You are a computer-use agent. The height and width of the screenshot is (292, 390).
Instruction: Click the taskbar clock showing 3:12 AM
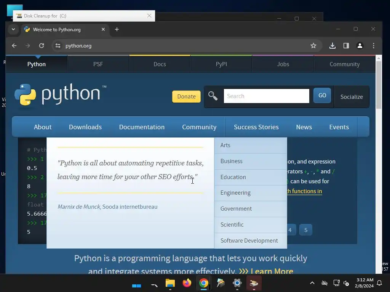[364, 283]
